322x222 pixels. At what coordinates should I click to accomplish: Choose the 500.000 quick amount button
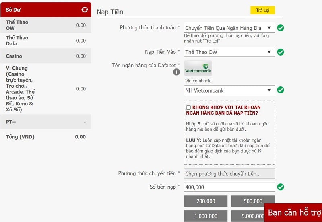[253, 201]
